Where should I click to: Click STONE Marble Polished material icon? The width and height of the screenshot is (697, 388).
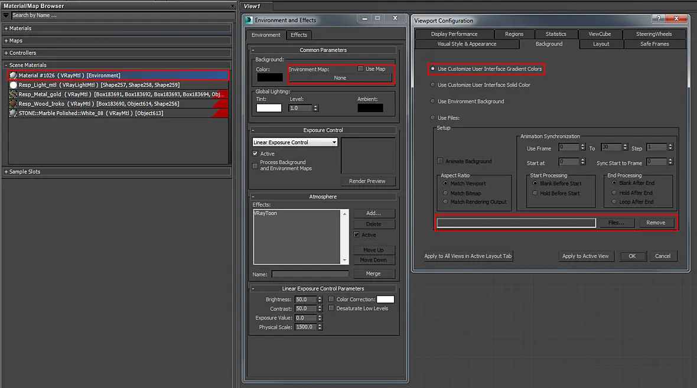pos(14,113)
